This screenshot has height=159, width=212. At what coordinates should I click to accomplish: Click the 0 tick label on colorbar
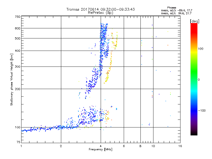coord(199,79)
